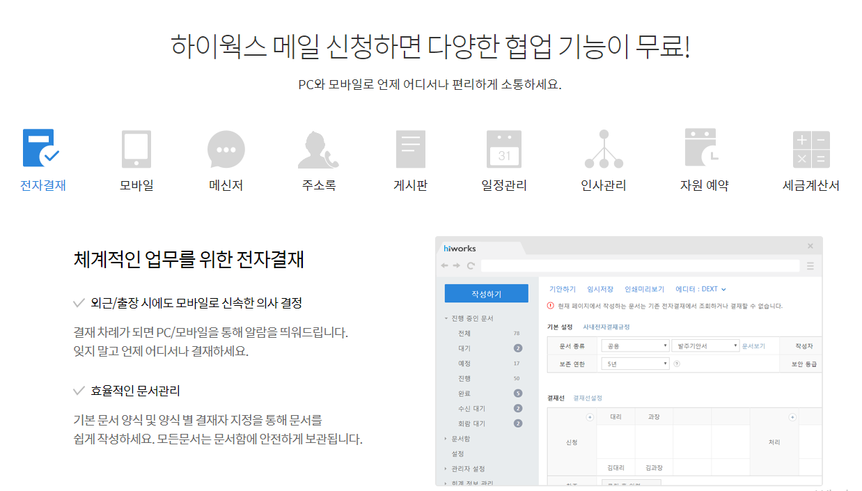Click the 김대리 approver cell
This screenshot has height=491, width=862.
(x=615, y=467)
